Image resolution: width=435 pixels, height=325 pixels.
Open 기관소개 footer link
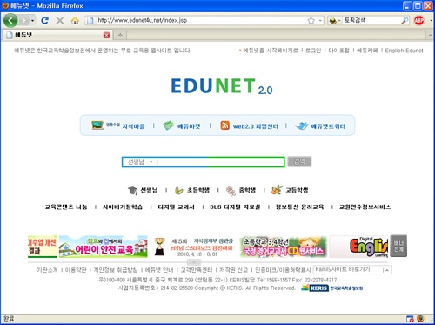pyautogui.click(x=47, y=270)
